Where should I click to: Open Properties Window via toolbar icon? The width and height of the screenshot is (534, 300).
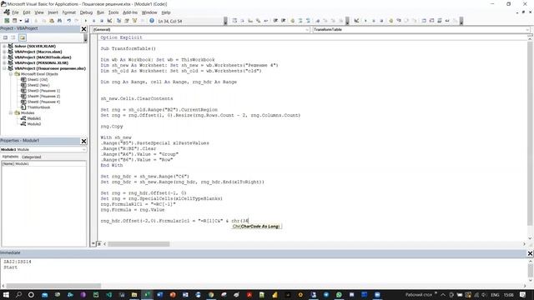(x=126, y=21)
